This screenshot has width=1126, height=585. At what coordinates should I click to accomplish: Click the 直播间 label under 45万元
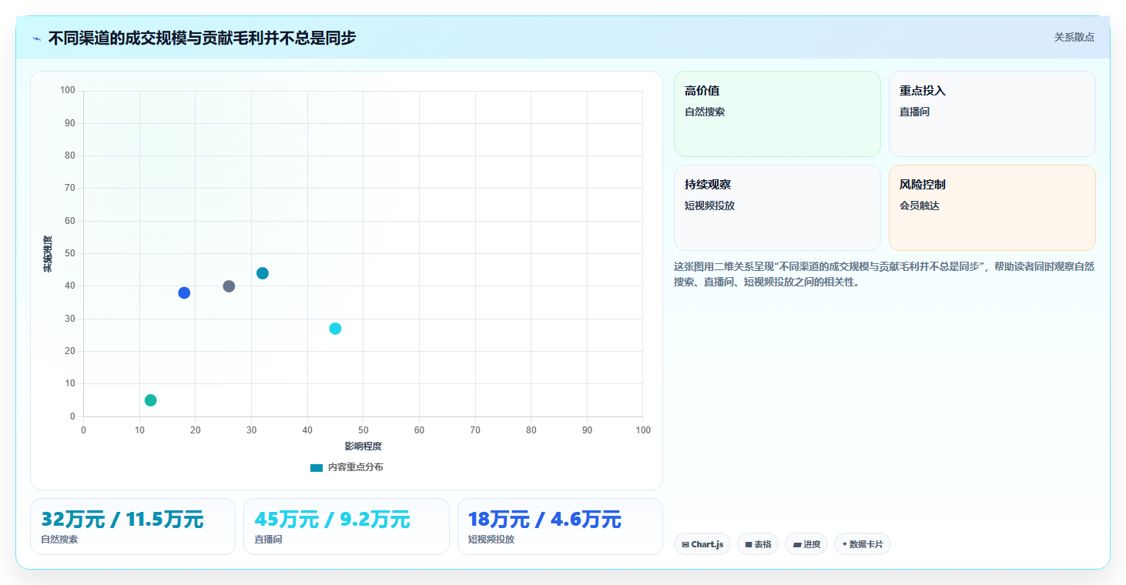point(269,540)
